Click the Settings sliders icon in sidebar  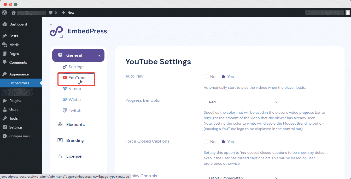click(x=5, y=127)
